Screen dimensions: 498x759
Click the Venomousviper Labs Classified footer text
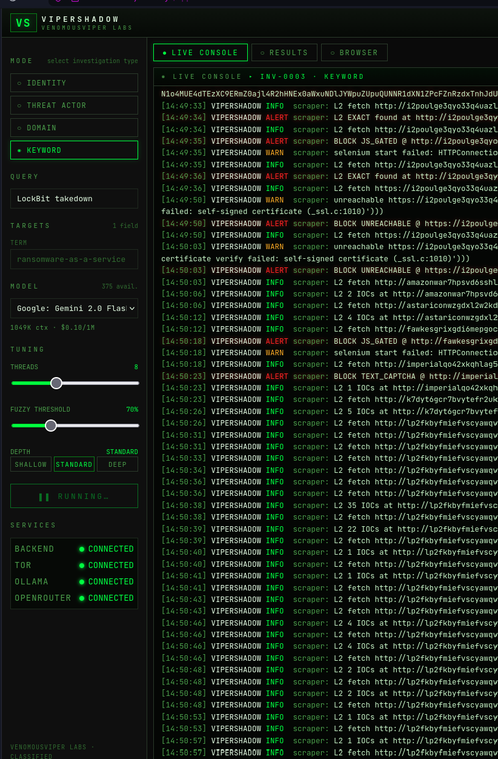[x=52, y=752]
